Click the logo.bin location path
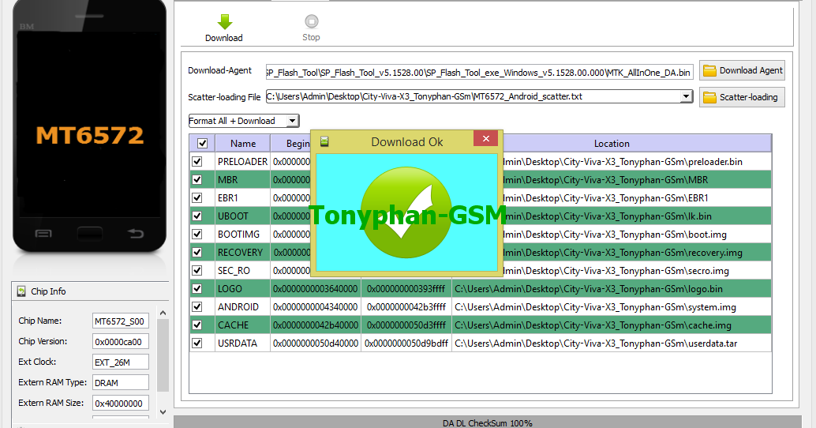This screenshot has height=428, width=816. click(589, 288)
